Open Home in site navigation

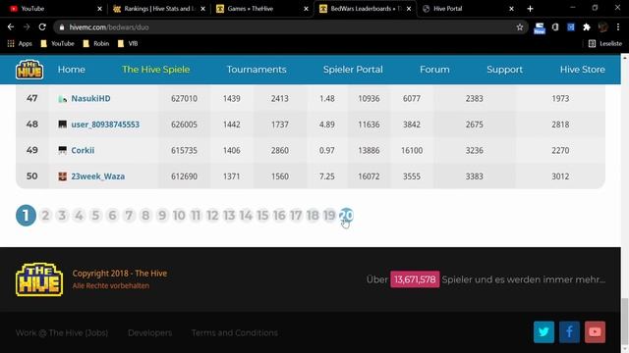[x=72, y=70]
